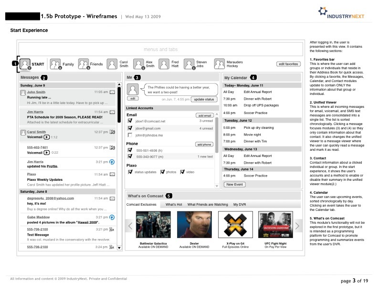Open the Dexter thumbnail
378x292 pixels.
click(x=194, y=225)
